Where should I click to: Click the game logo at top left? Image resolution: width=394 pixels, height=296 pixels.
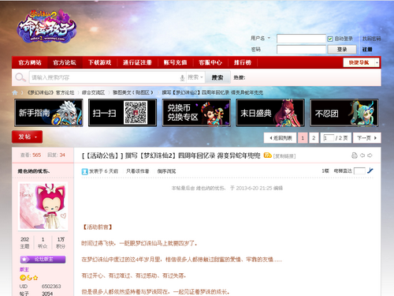pos(46,26)
